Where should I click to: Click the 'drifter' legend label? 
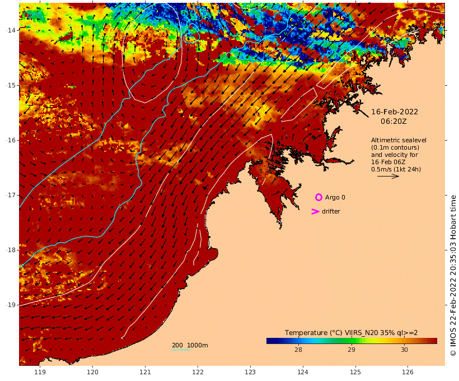pos(331,212)
